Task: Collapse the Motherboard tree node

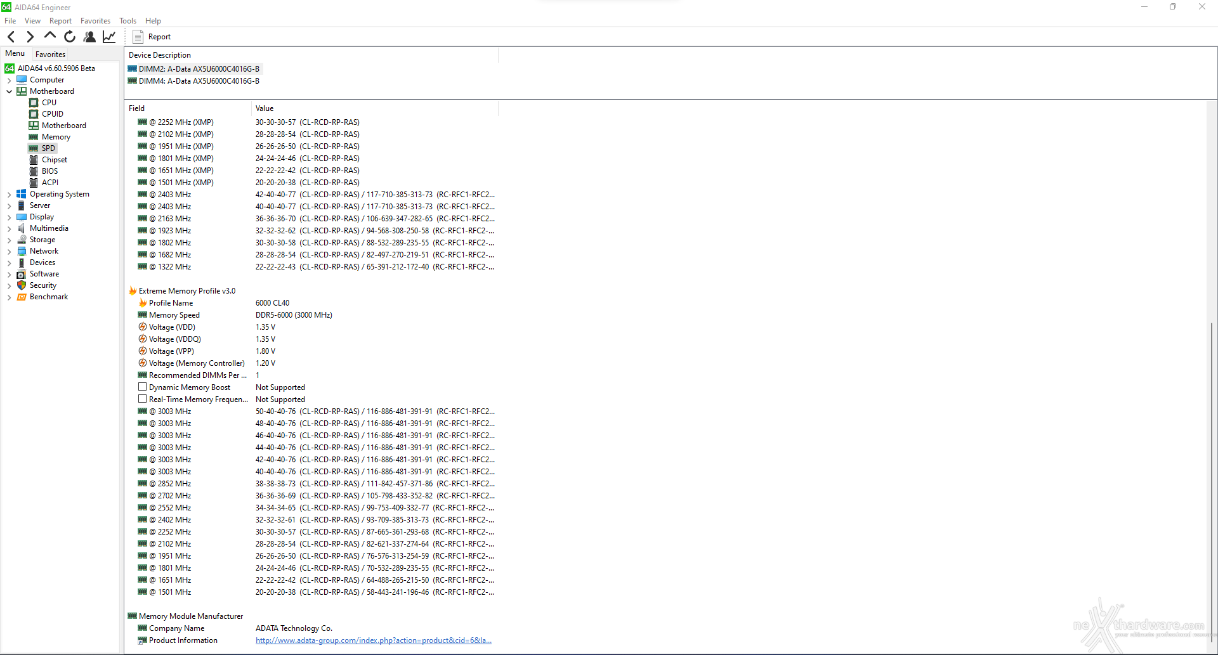Action: pyautogui.click(x=9, y=91)
